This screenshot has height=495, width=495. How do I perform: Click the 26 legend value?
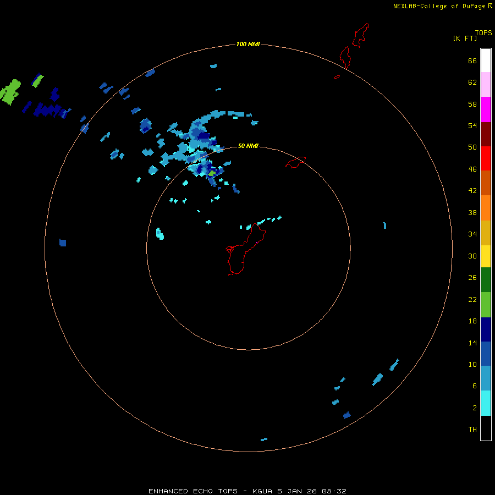(472, 278)
